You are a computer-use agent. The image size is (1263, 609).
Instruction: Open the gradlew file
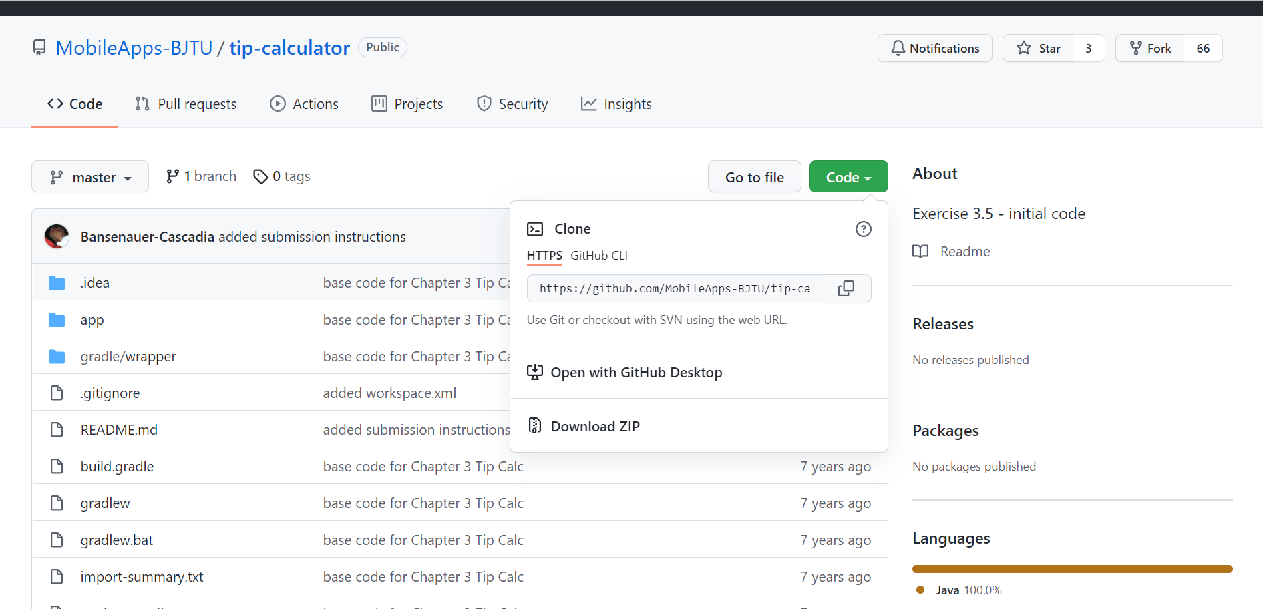pyautogui.click(x=105, y=503)
